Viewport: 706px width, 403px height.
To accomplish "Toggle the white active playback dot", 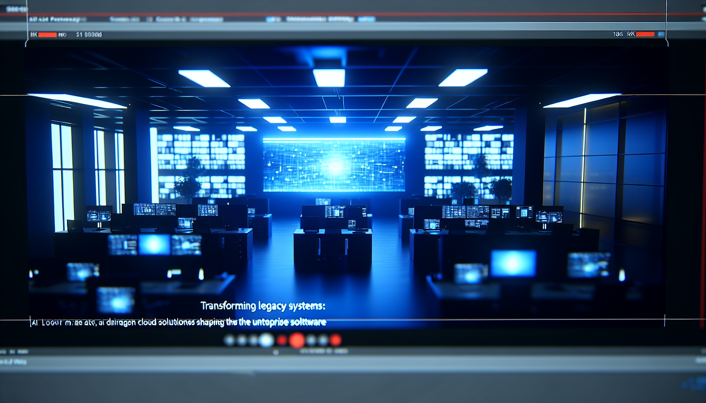I will 266,340.
